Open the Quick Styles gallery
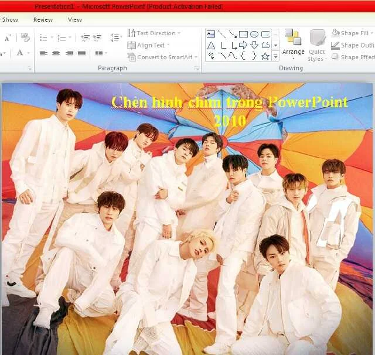The height and width of the screenshot is (355, 375). click(x=317, y=46)
